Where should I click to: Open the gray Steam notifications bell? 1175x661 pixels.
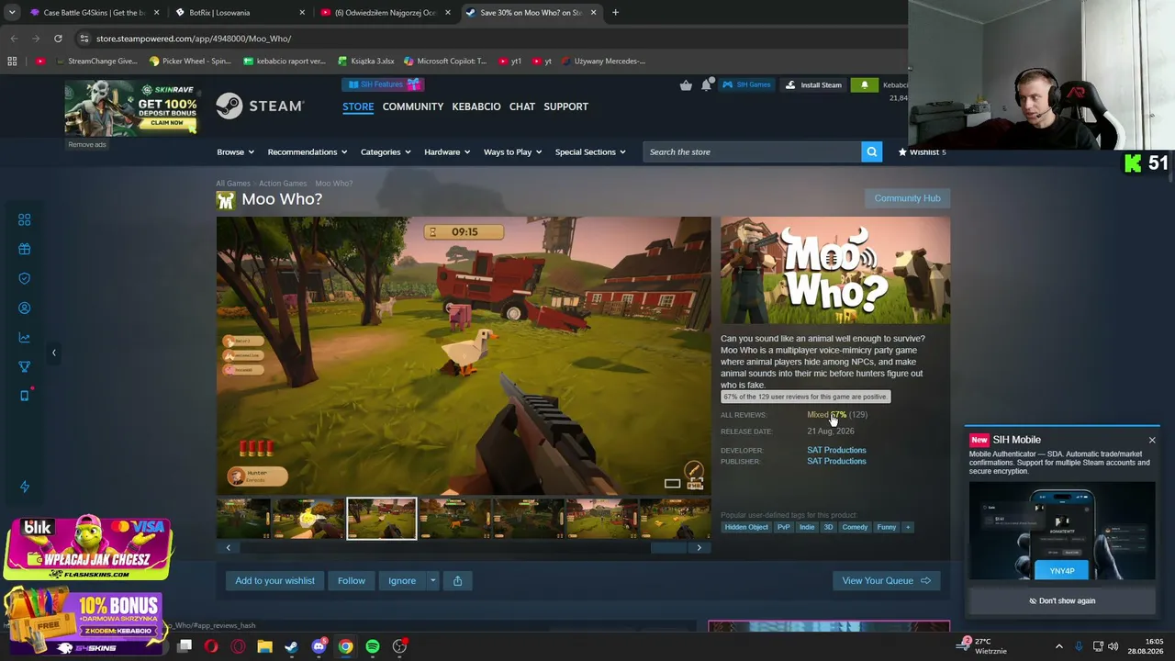point(706,84)
